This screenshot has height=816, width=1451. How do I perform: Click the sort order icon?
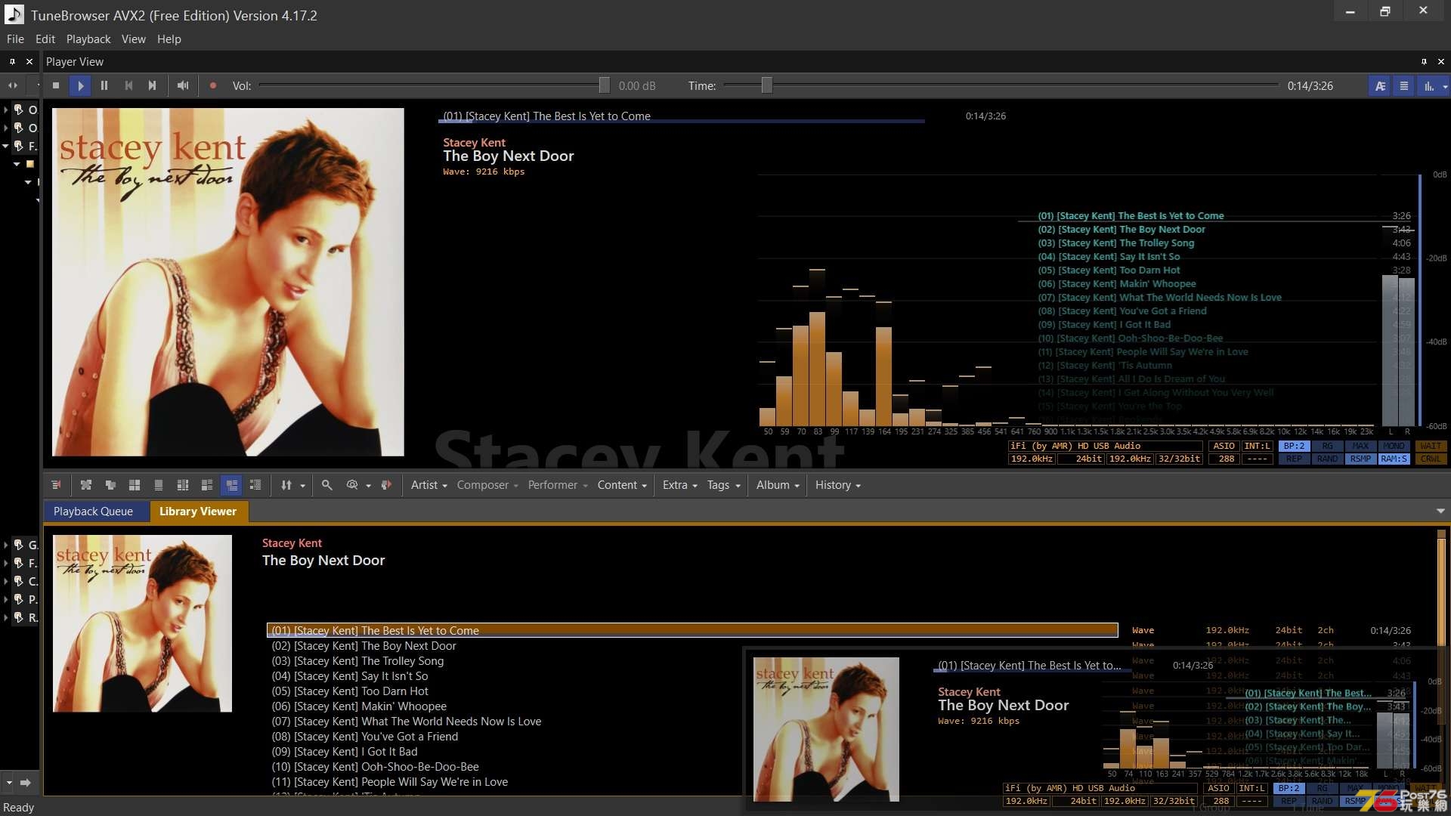(x=286, y=485)
